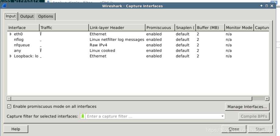Click the Ethernet cell in Loopback row
Viewport: 280px width, 136px height.
pos(98,56)
